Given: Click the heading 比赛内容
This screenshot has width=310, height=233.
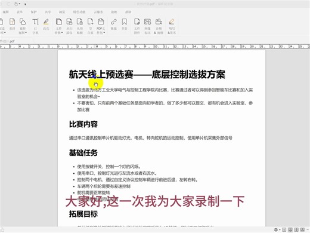Looking at the screenshot, I should [x=83, y=124].
